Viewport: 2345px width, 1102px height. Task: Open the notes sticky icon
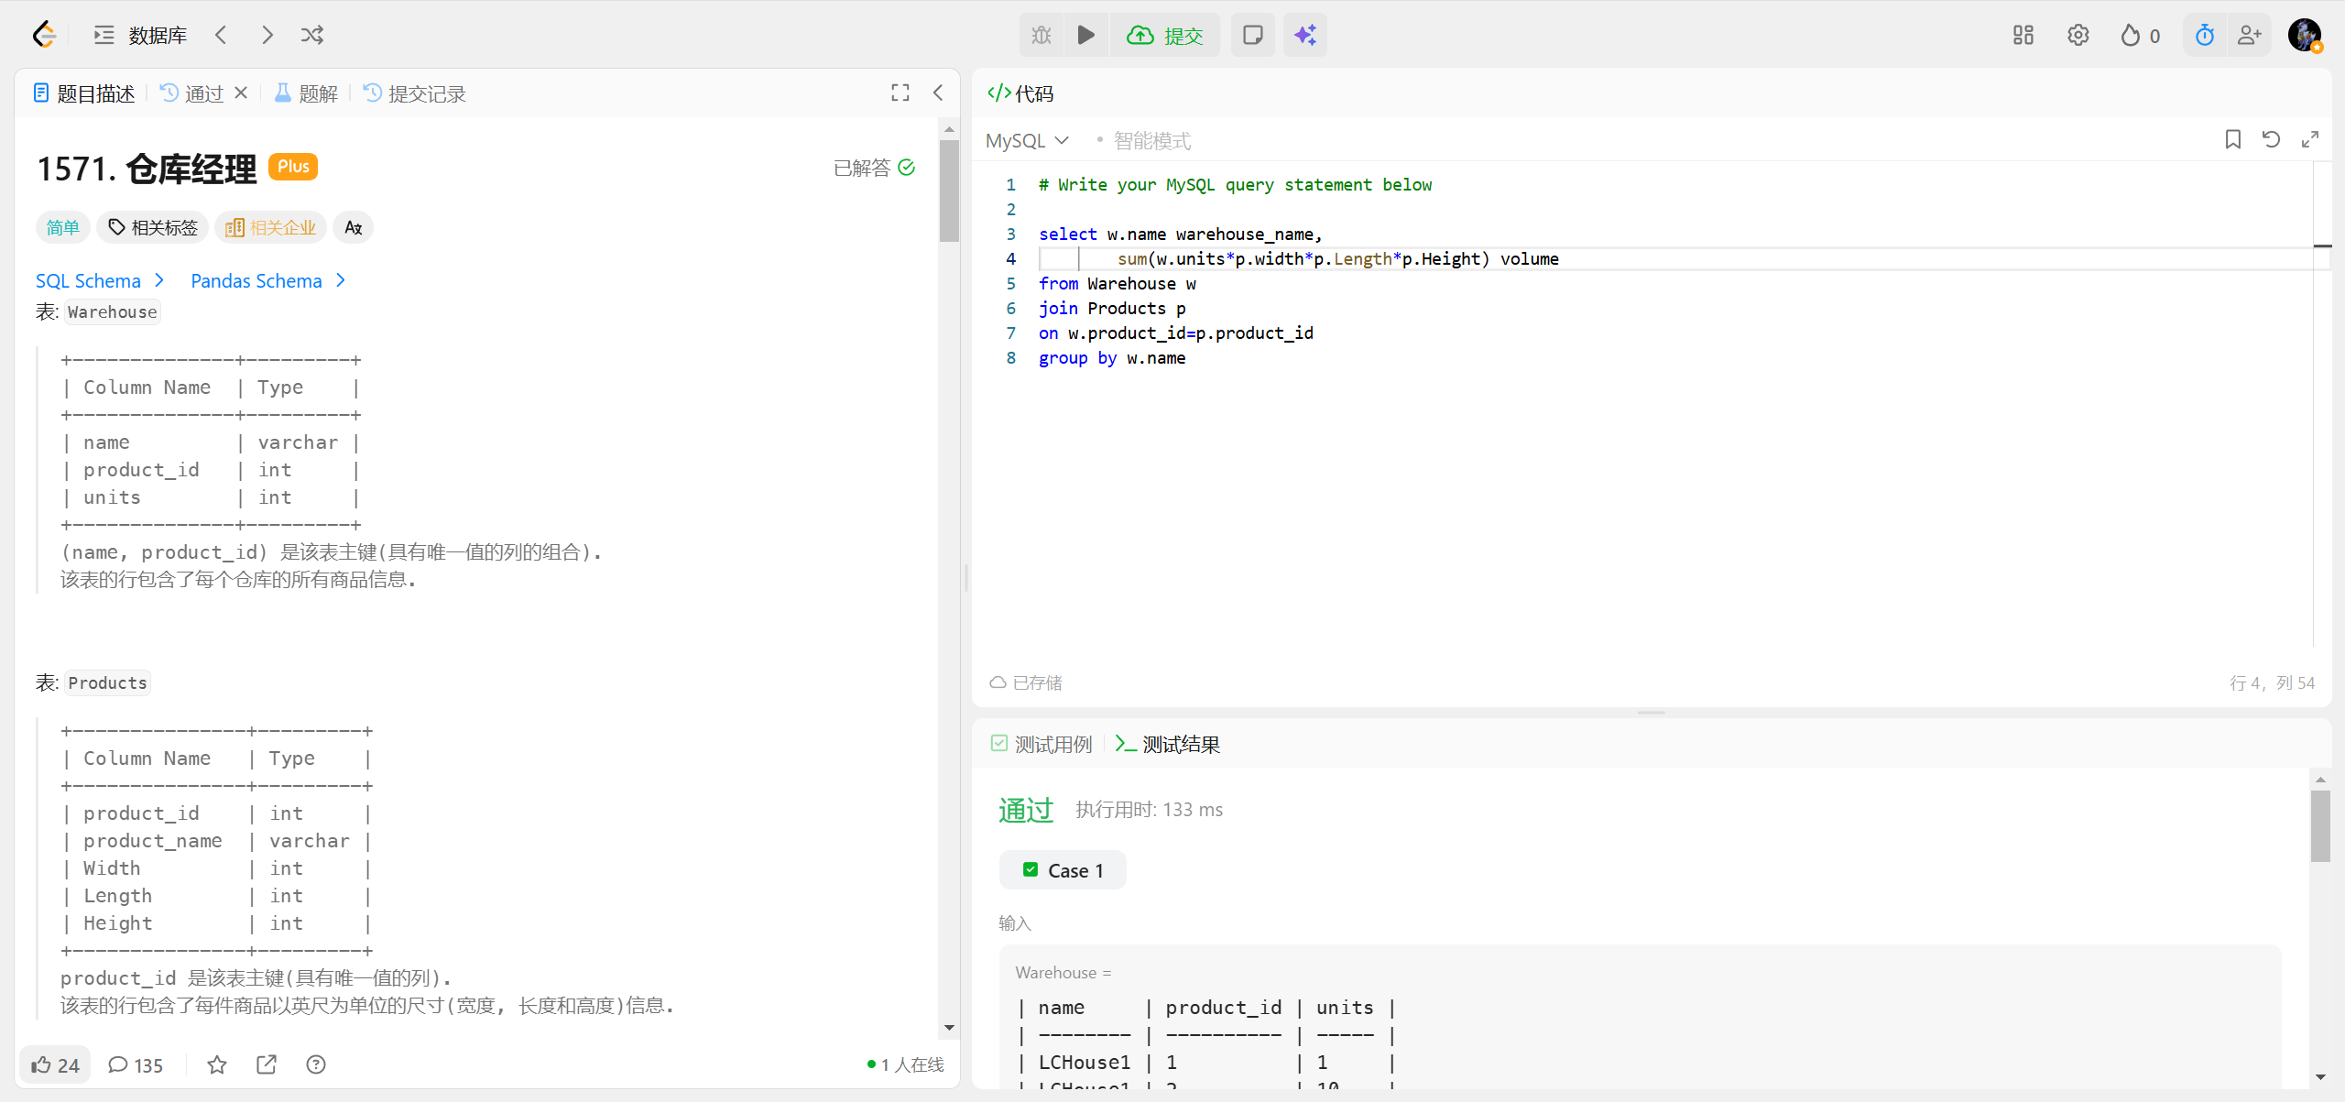[1252, 35]
